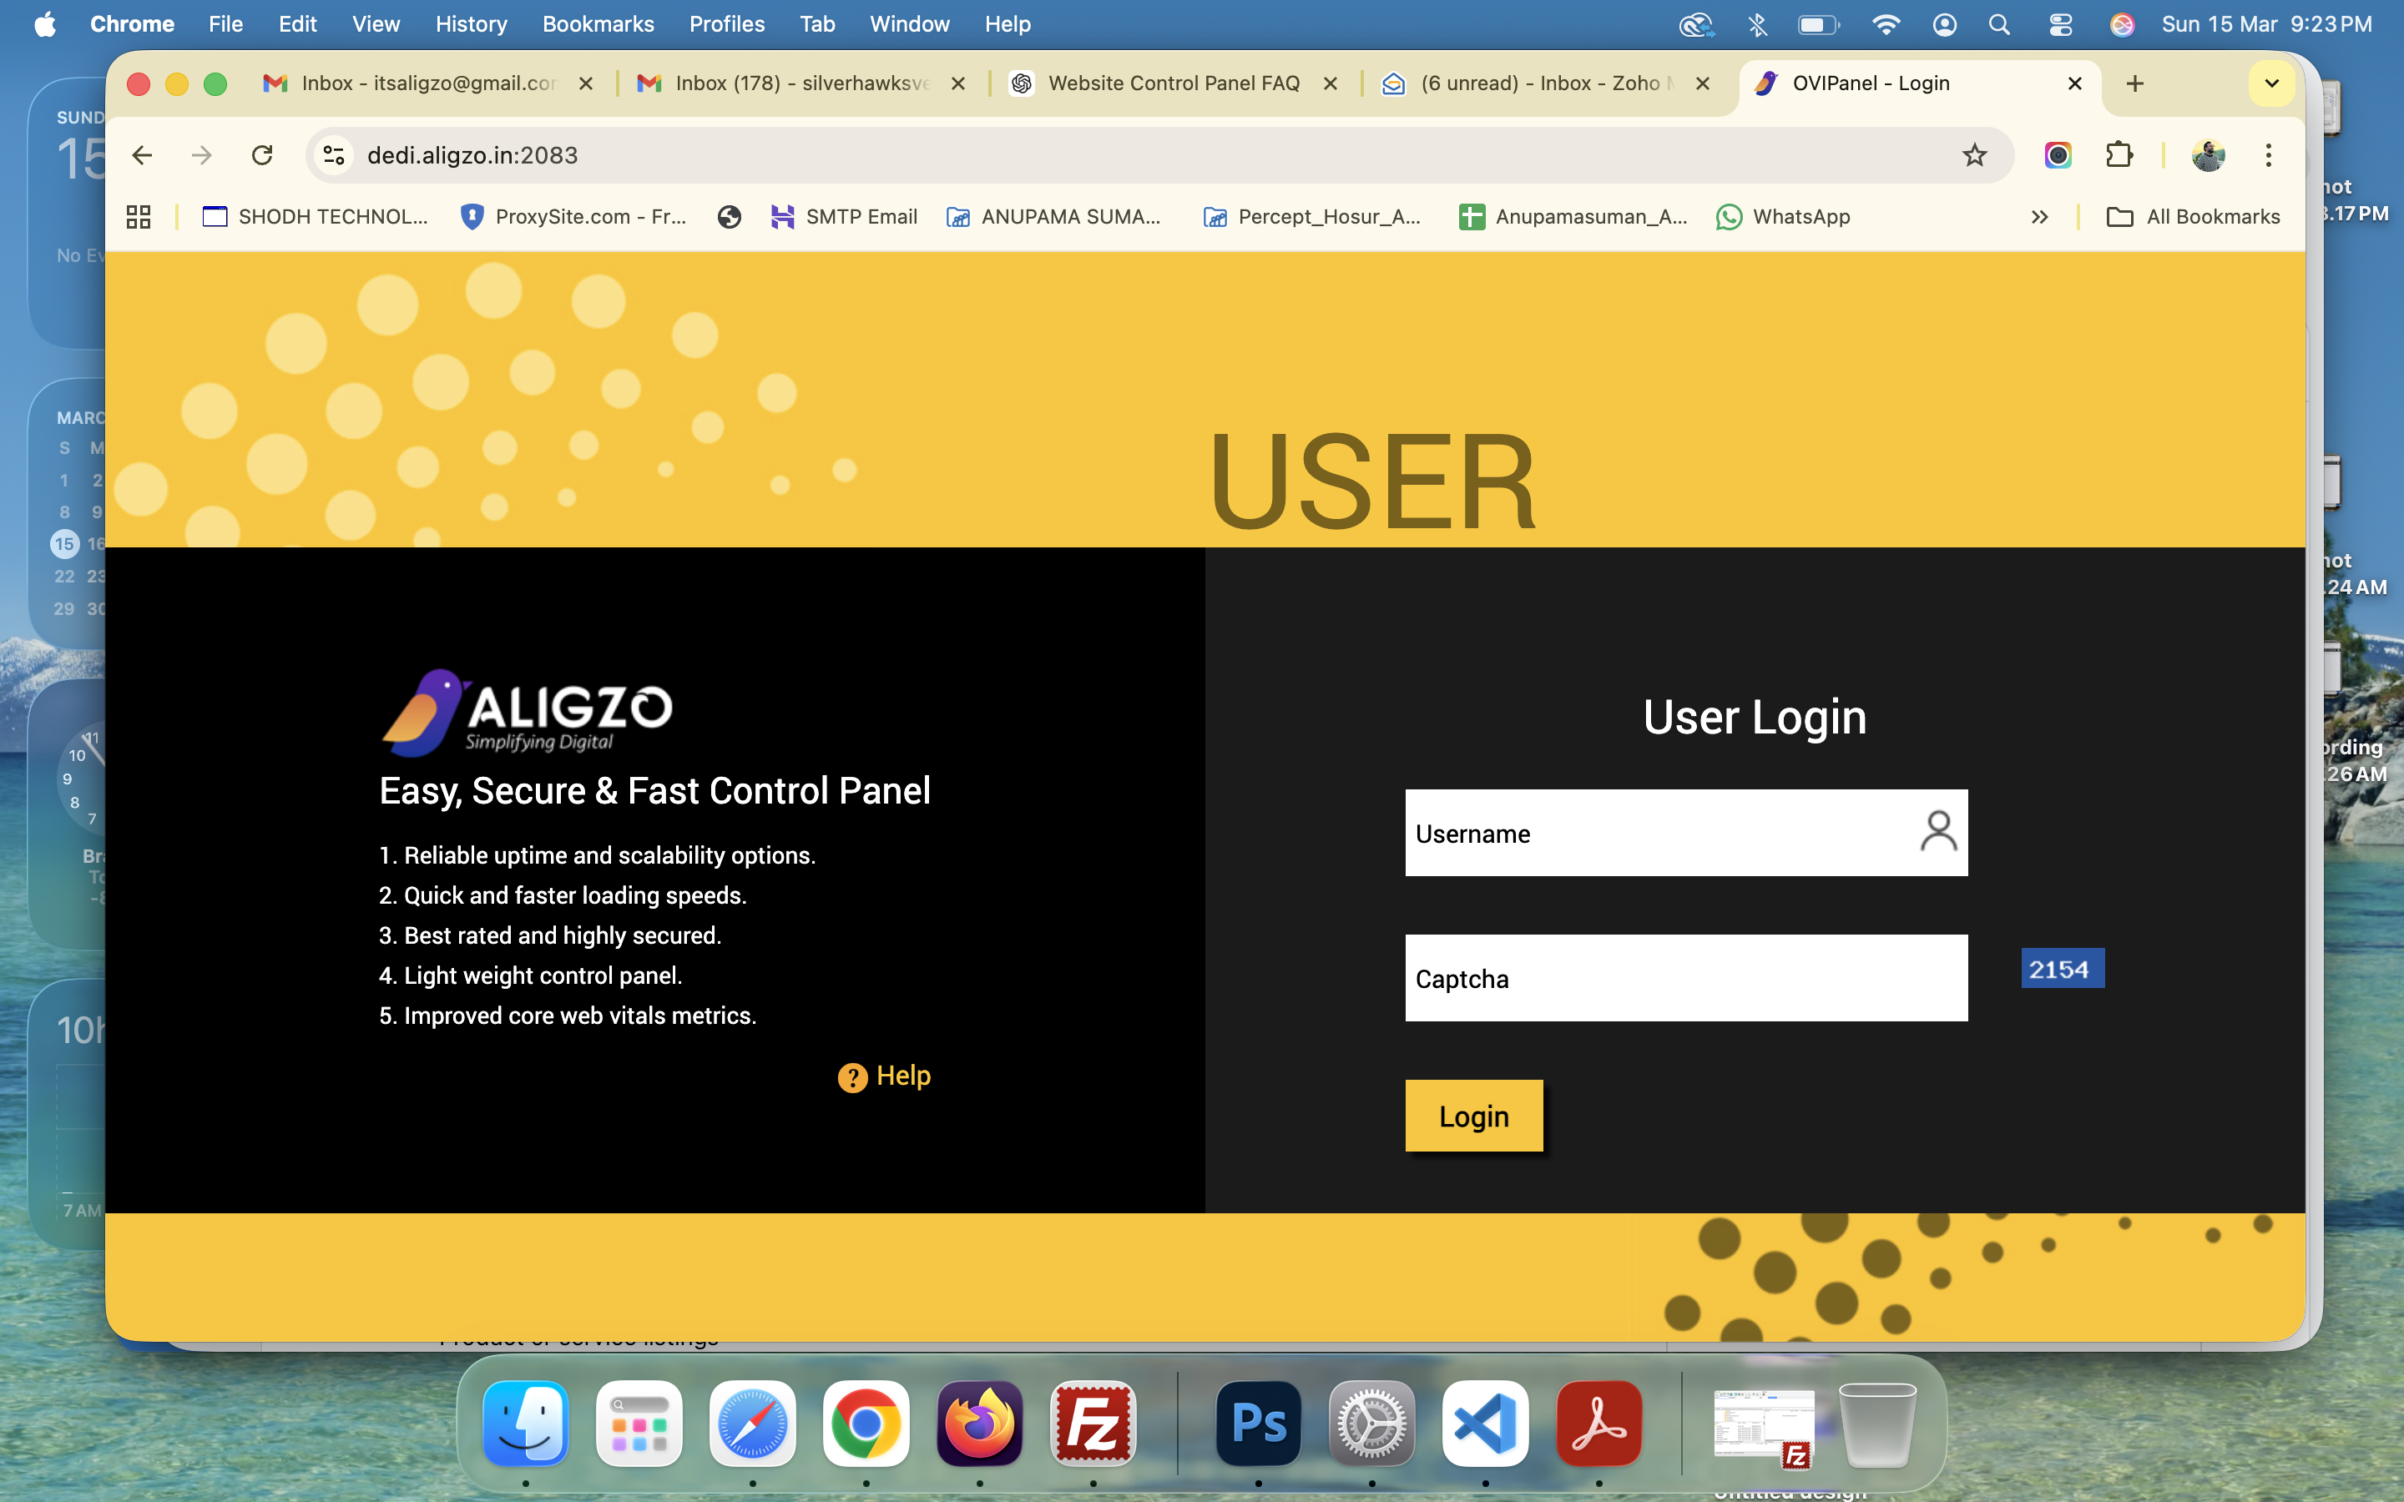Click the yellow Login button
The width and height of the screenshot is (2404, 1502).
[x=1473, y=1116]
